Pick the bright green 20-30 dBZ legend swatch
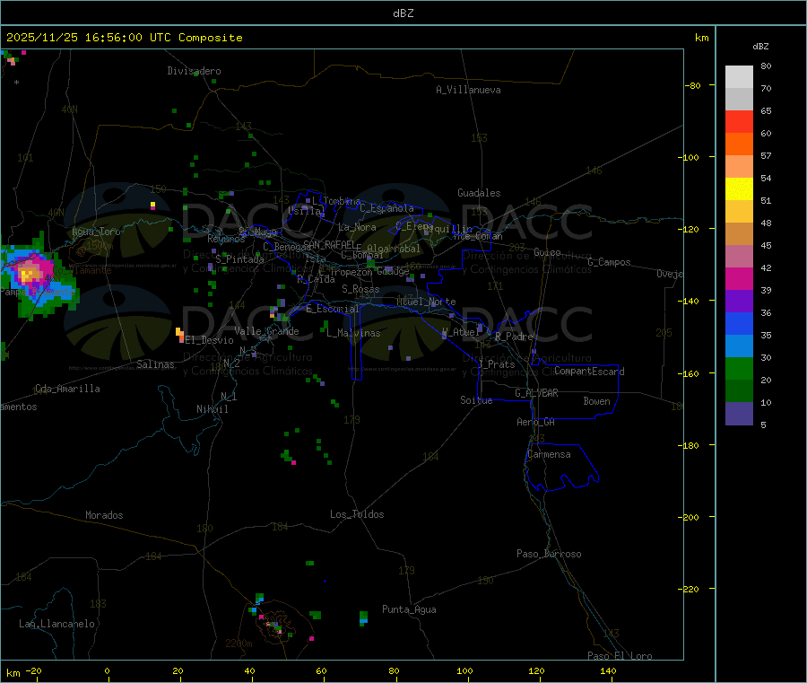Image resolution: width=807 pixels, height=683 pixels. click(x=739, y=368)
